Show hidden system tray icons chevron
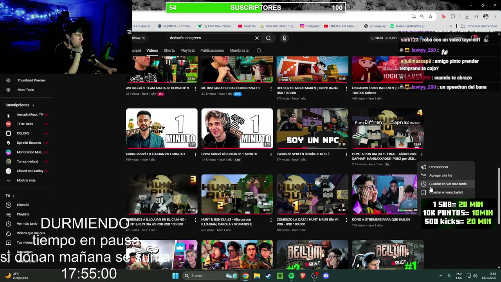Viewport: 501px width, 282px height. pos(440,276)
